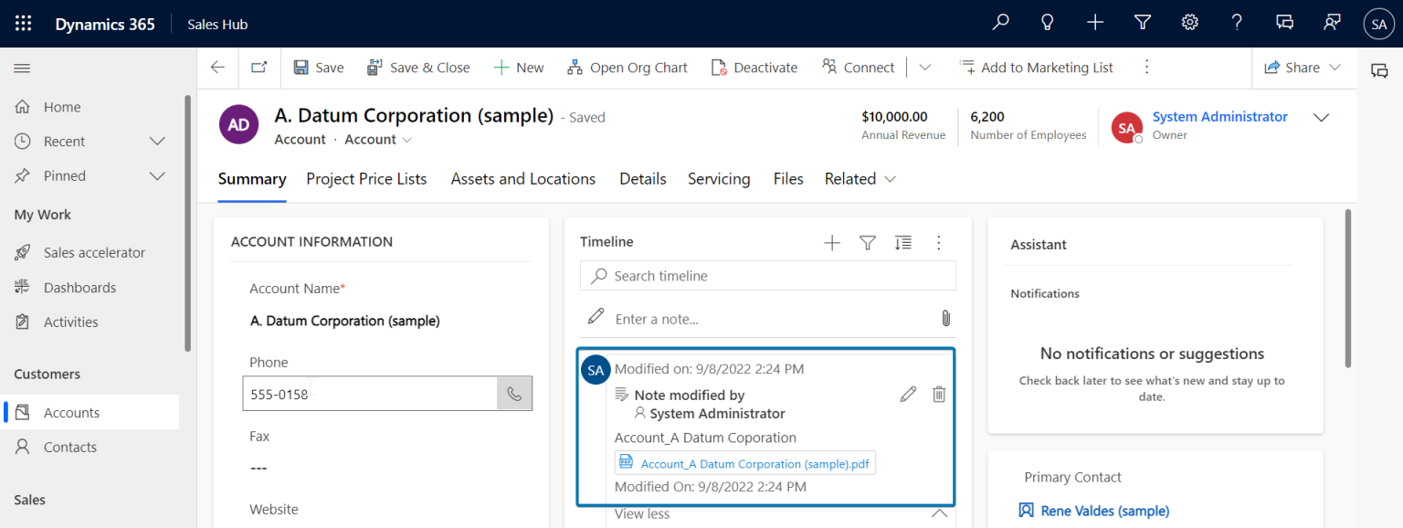This screenshot has height=528, width=1403.
Task: Expand all timeline records
Action: coord(903,243)
